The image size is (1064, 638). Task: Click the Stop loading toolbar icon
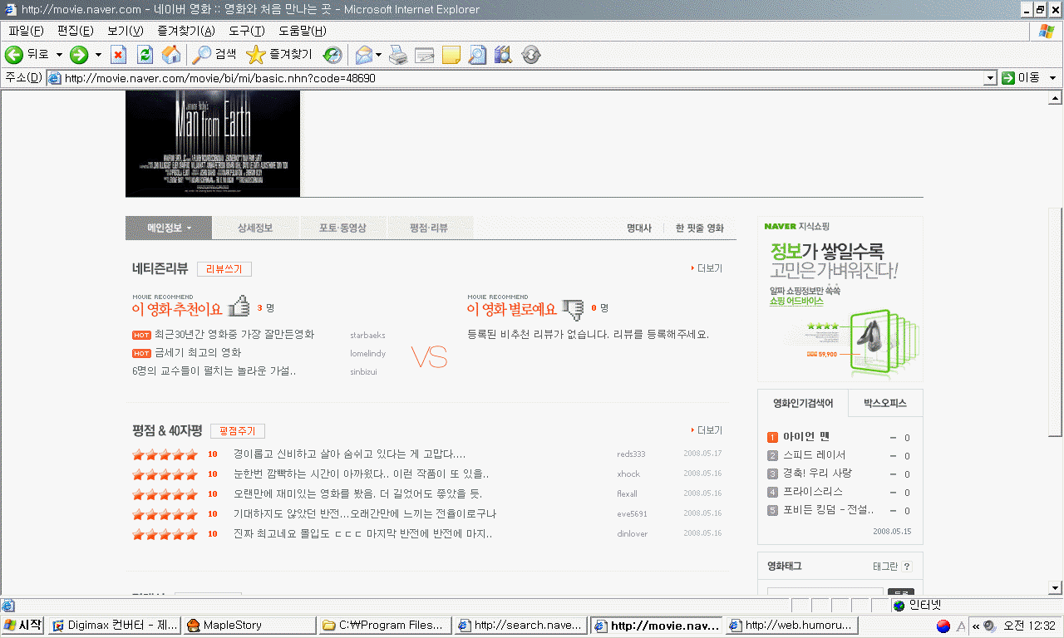point(118,55)
